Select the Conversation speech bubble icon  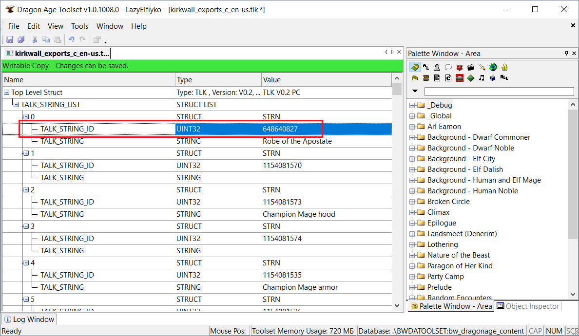(448, 67)
